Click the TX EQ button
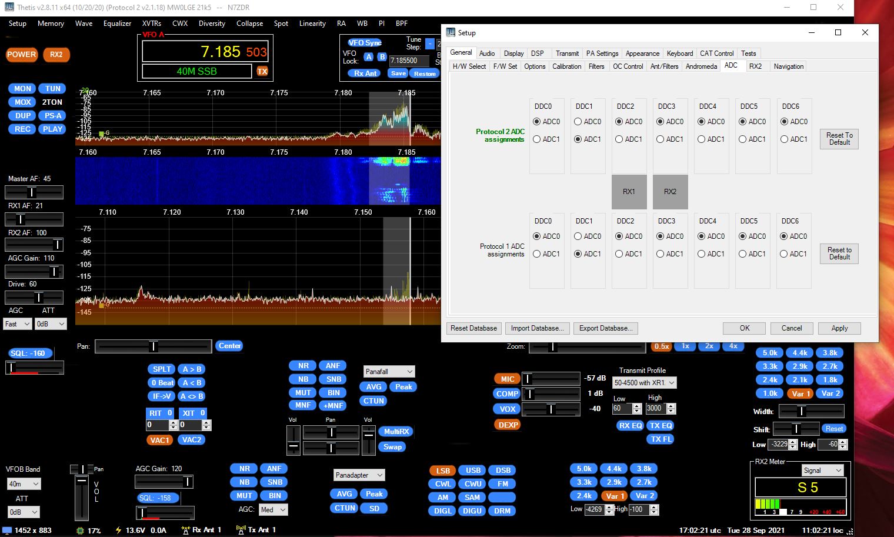Screen dimensions: 894x537 661,426
